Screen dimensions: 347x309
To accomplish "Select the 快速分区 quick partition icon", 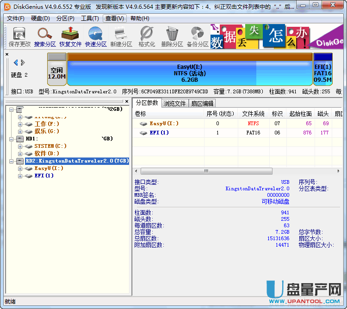I will pos(96,37).
